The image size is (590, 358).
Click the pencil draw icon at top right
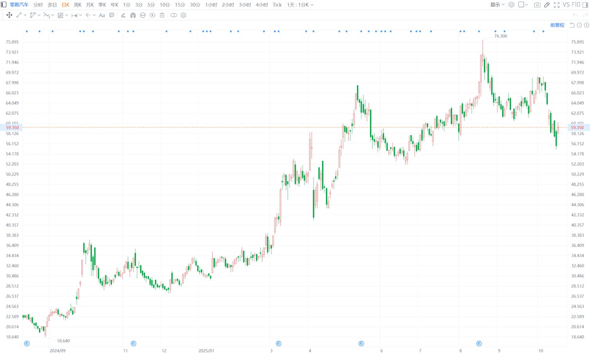[547, 5]
